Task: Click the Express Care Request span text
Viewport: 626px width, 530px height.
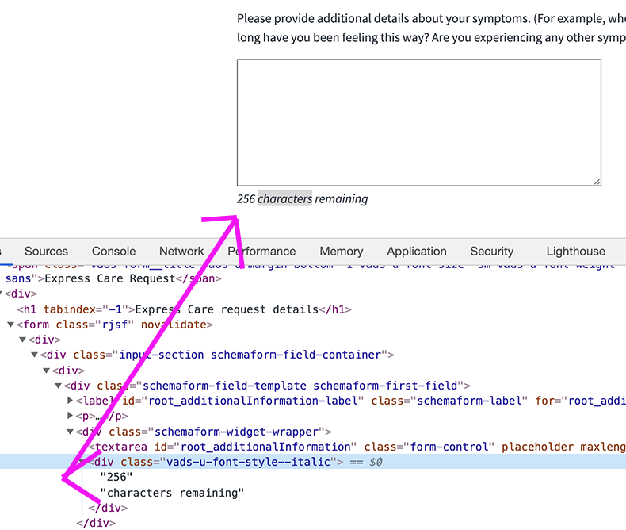Action: [110, 278]
